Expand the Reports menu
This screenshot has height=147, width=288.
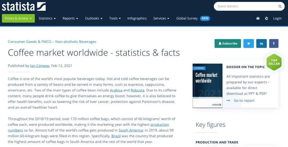(x=70, y=18)
